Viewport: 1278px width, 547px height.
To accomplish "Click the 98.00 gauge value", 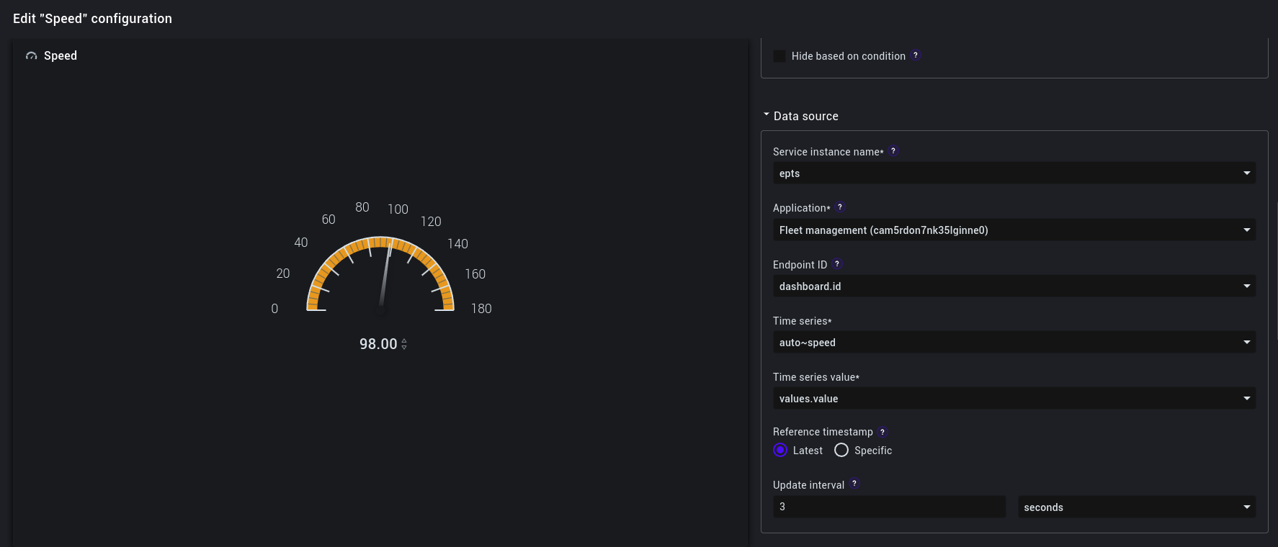I will point(378,344).
